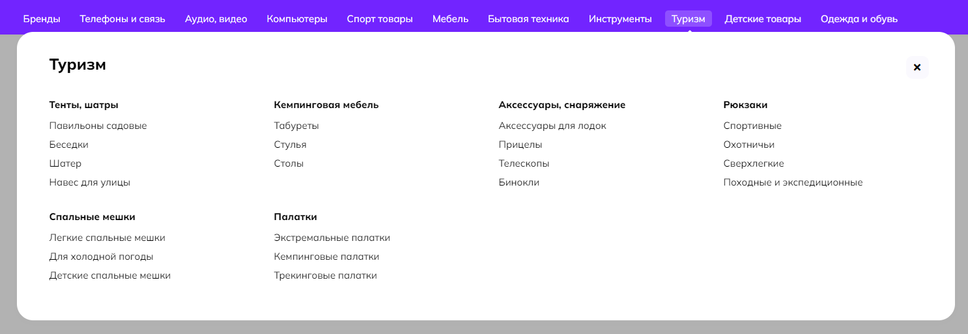Open Походные и экспедиционные backpacks

point(793,182)
